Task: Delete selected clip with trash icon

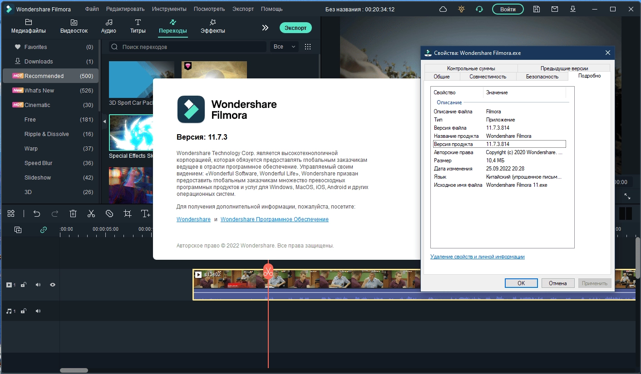Action: [x=73, y=214]
